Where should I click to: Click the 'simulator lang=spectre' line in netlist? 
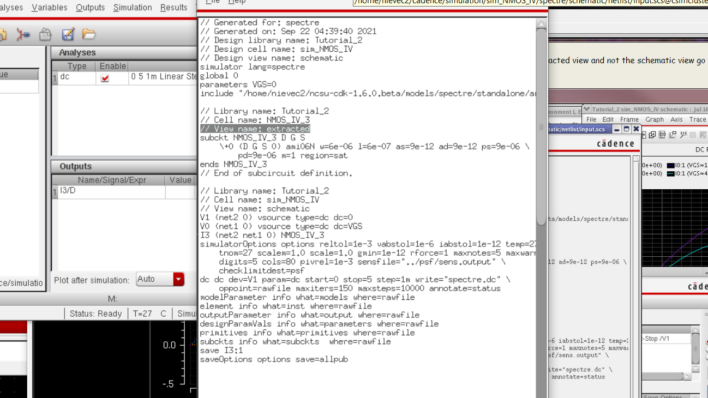(253, 67)
